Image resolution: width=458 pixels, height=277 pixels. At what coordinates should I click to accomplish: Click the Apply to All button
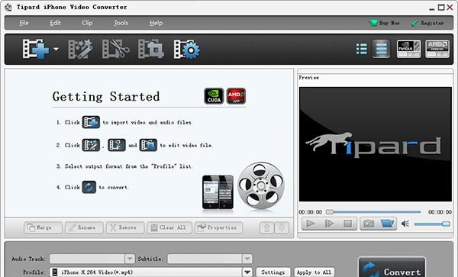point(314,272)
